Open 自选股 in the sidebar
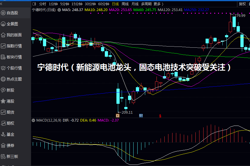The height and width of the screenshot is (166, 250). point(12,13)
